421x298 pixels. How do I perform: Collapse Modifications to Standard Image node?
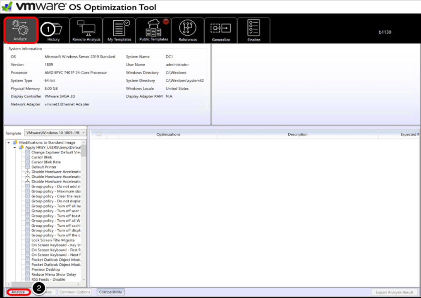point(9,142)
